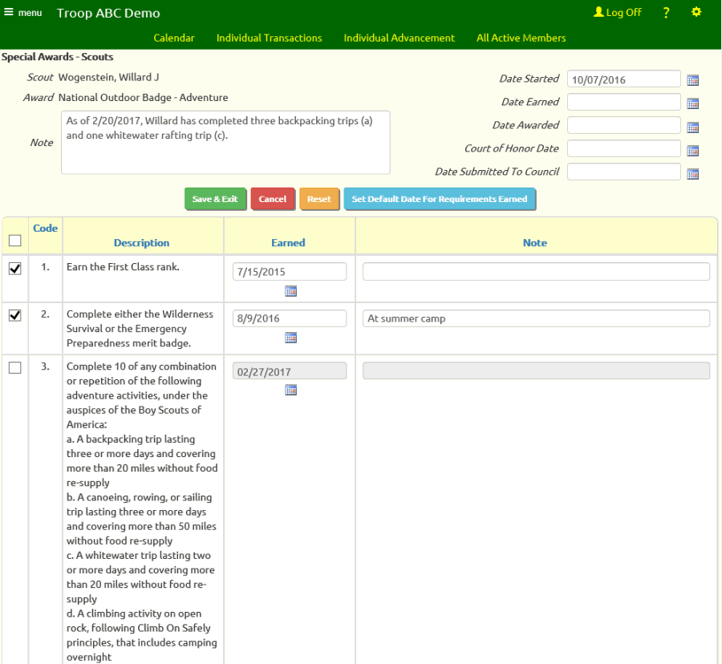The image size is (722, 664).
Task: Click requirement 3 greyed note field
Action: point(536,370)
